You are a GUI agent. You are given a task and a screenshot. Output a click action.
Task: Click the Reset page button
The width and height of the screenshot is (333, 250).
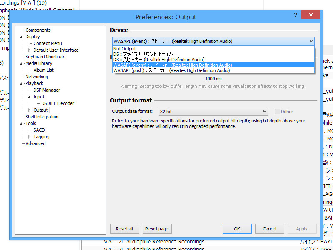click(157, 229)
